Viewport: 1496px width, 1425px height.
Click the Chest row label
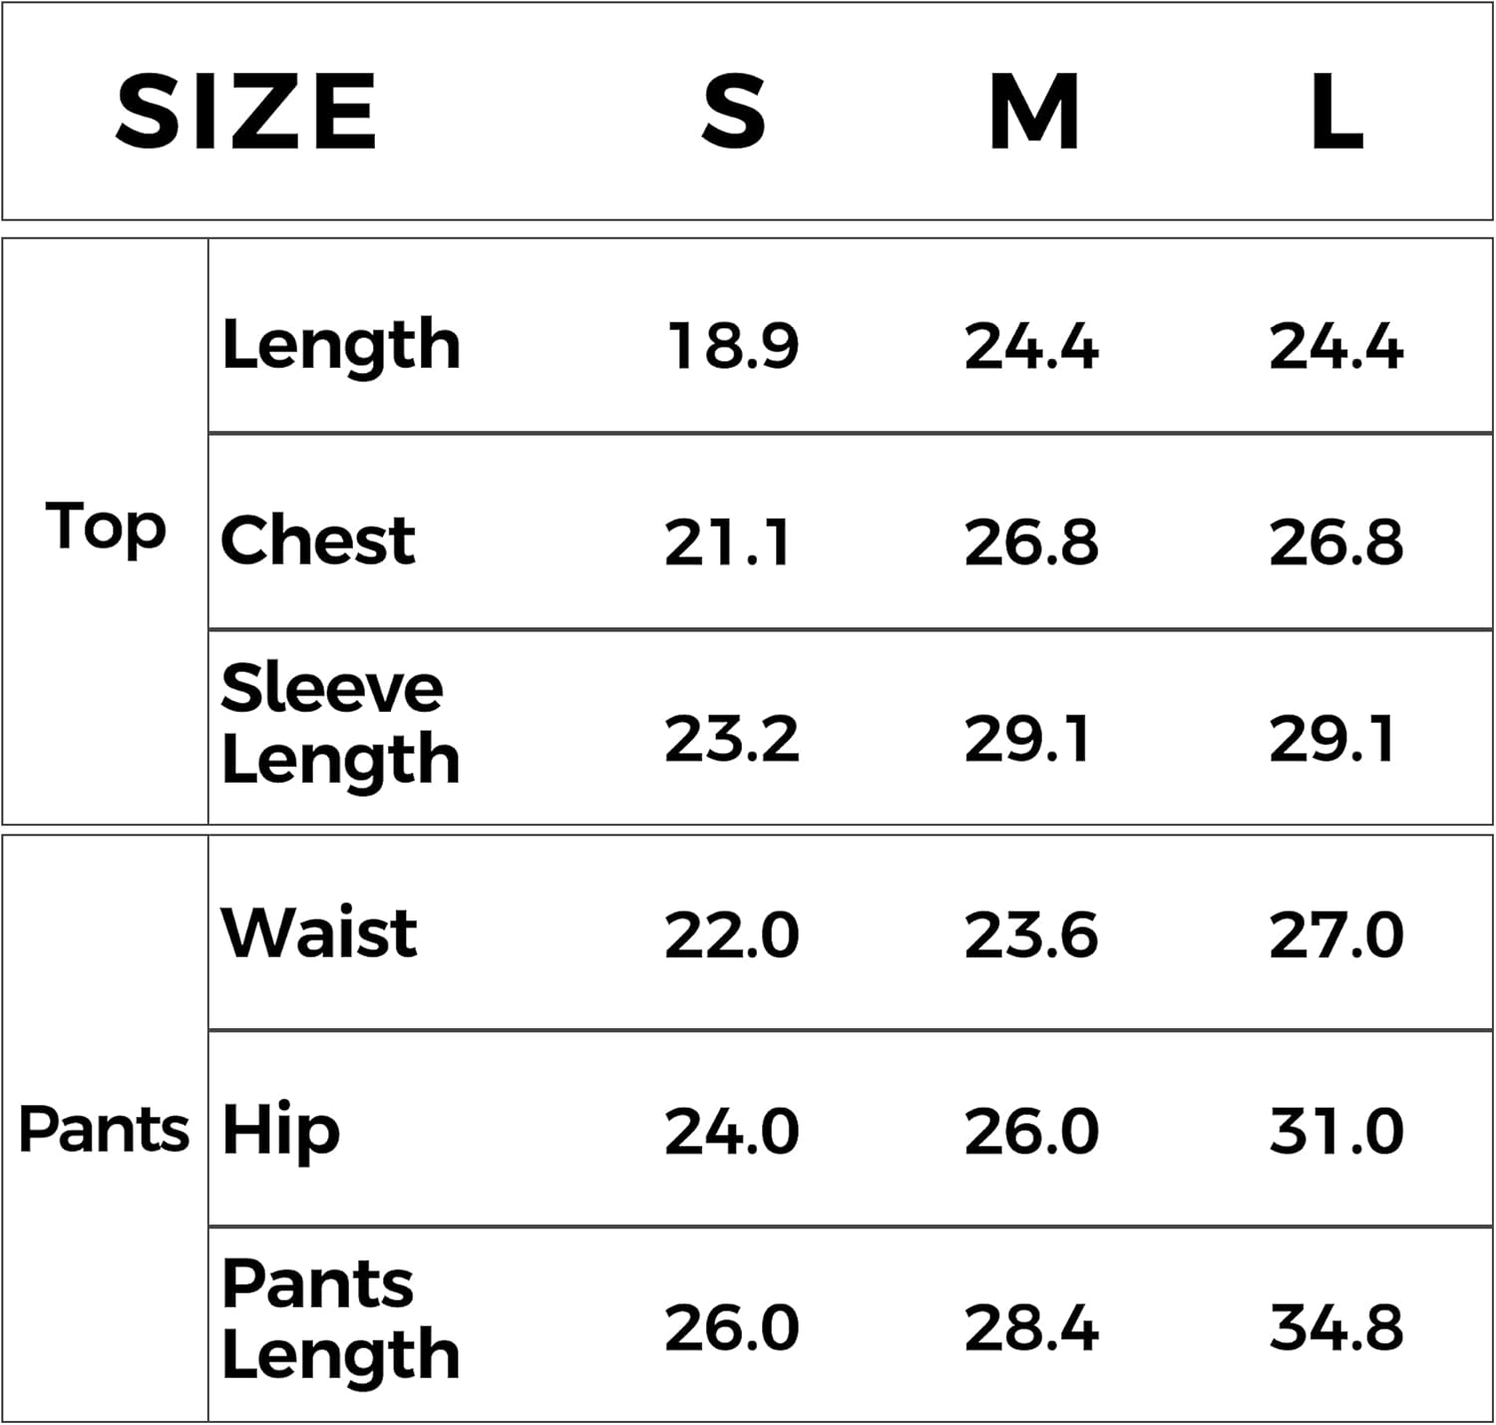317,540
